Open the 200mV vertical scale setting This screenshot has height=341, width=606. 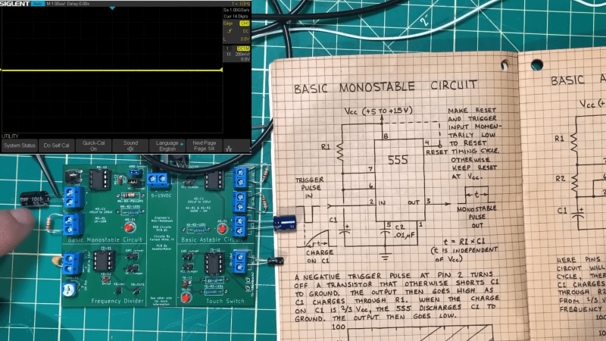(x=243, y=55)
